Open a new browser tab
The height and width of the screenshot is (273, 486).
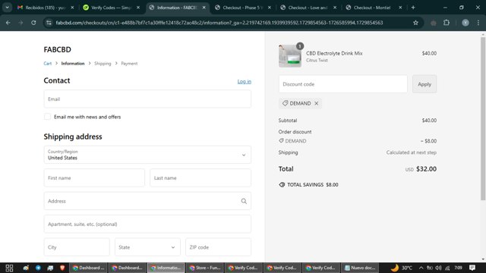click(x=413, y=8)
